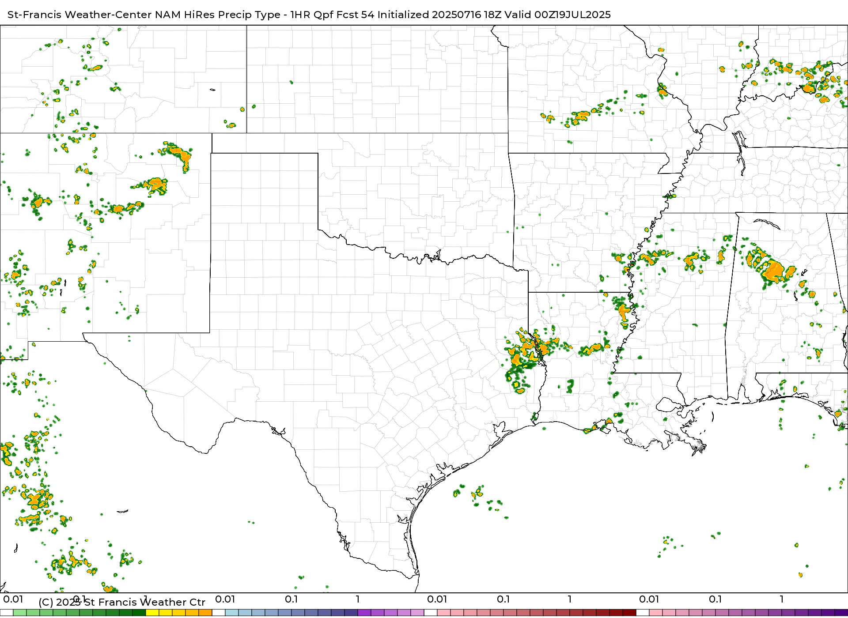This screenshot has width=848, height=618.
Task: Pick the bright yellow swatch next to dark green
Action: tap(152, 613)
